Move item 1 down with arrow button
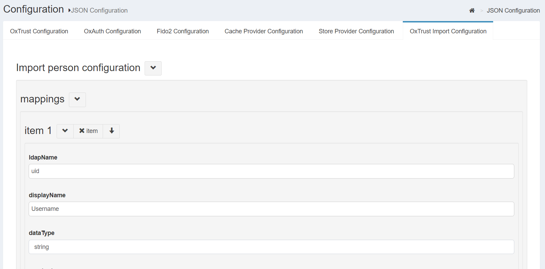 (x=112, y=131)
